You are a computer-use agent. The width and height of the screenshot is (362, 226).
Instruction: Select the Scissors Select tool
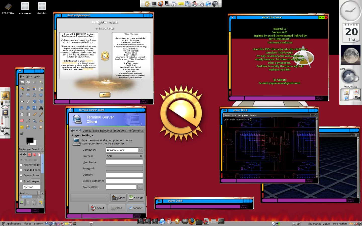pos(28,89)
